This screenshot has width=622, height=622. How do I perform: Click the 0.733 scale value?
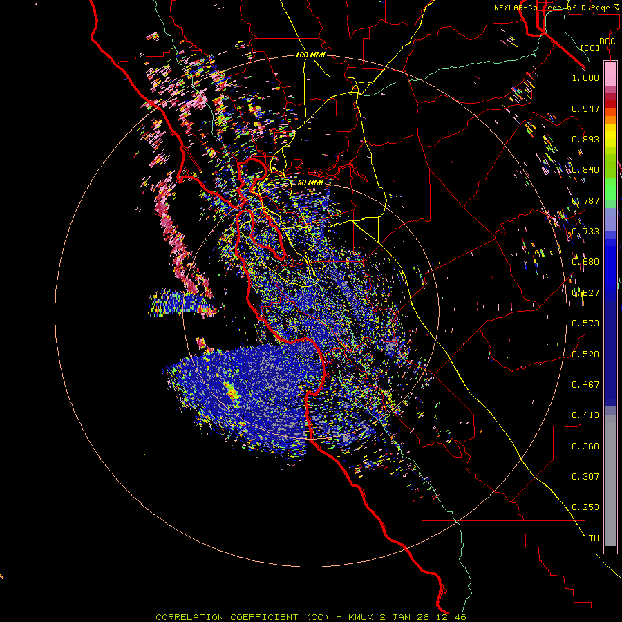coord(585,232)
